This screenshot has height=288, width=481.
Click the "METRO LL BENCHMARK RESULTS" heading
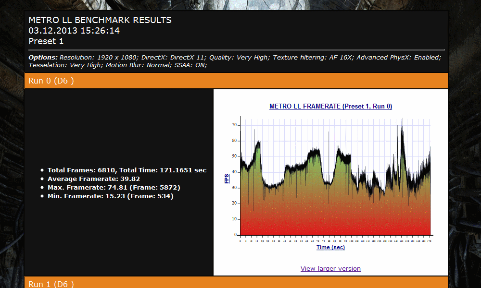(x=100, y=20)
